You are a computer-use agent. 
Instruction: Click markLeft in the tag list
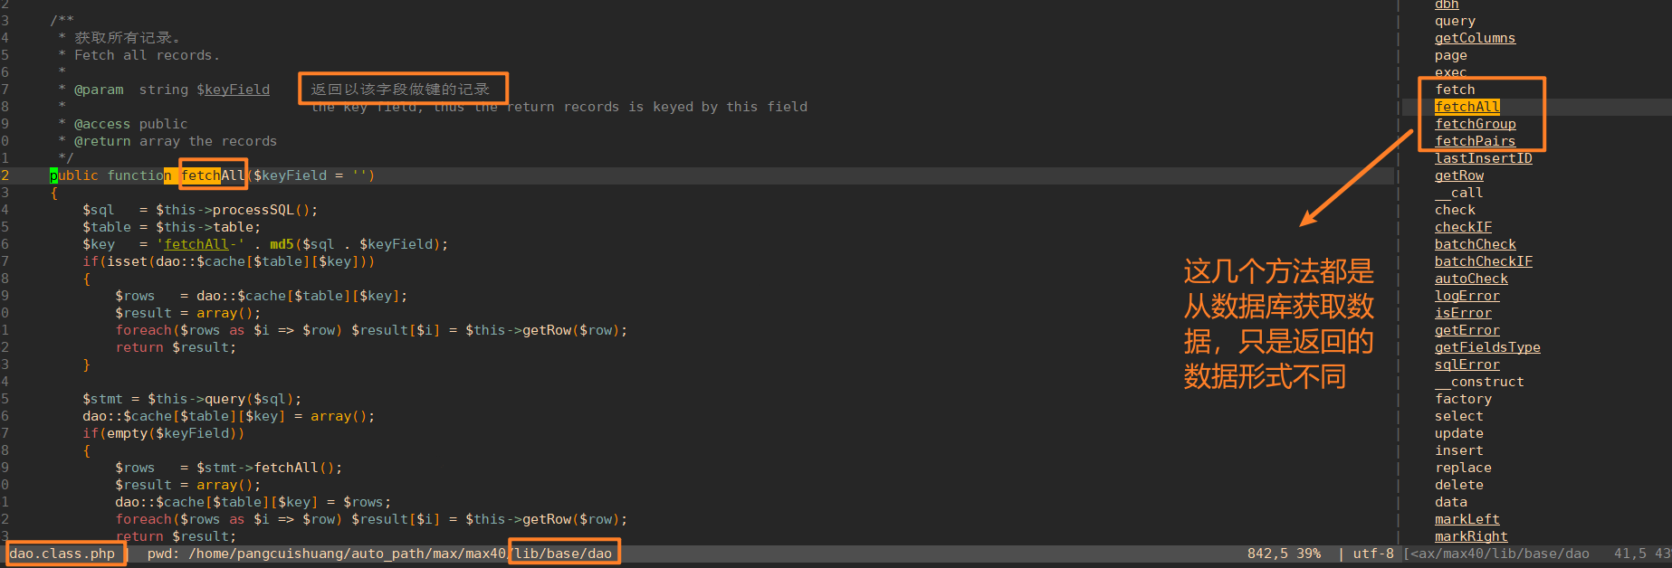(x=1467, y=519)
